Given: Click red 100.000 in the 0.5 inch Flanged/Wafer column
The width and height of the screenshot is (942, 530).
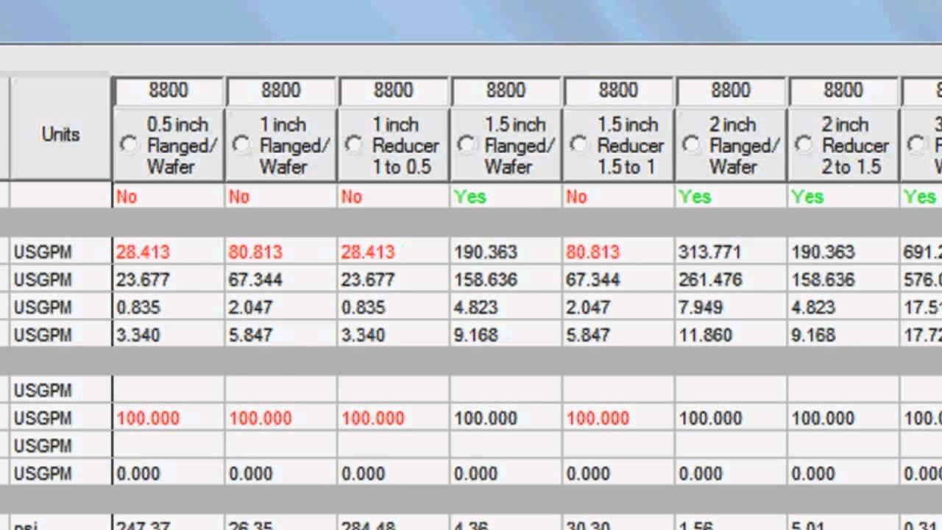Looking at the screenshot, I should coord(148,419).
